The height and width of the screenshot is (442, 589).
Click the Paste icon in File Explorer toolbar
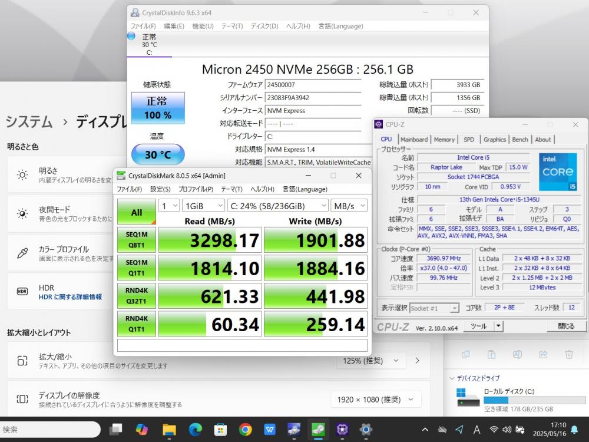click(x=491, y=354)
